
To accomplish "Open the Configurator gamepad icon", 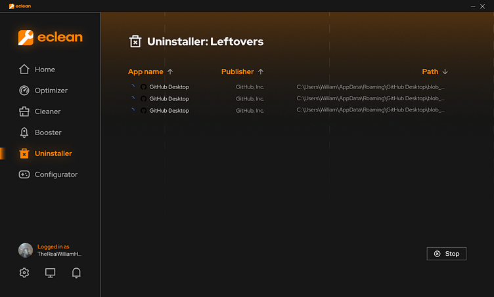I will 24,174.
